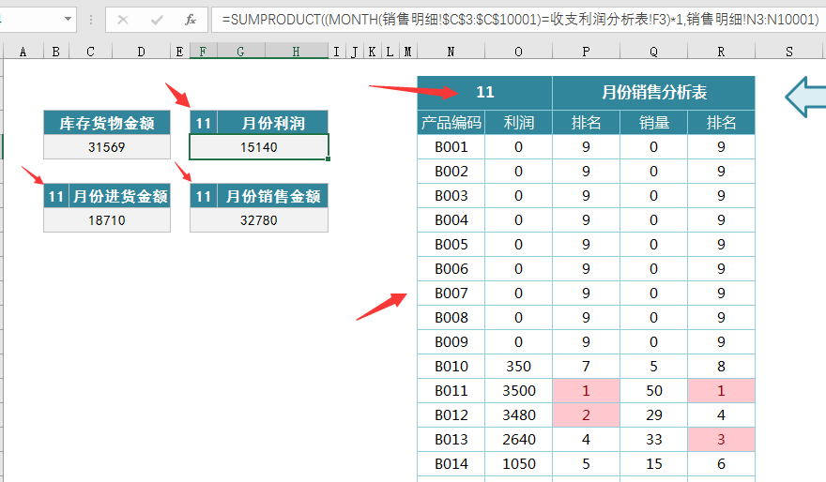Click the cancel (X) icon in formula bar
The image size is (826, 482).
pyautogui.click(x=123, y=20)
